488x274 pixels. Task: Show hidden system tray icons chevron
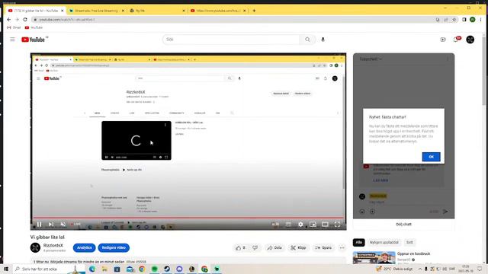(419, 269)
